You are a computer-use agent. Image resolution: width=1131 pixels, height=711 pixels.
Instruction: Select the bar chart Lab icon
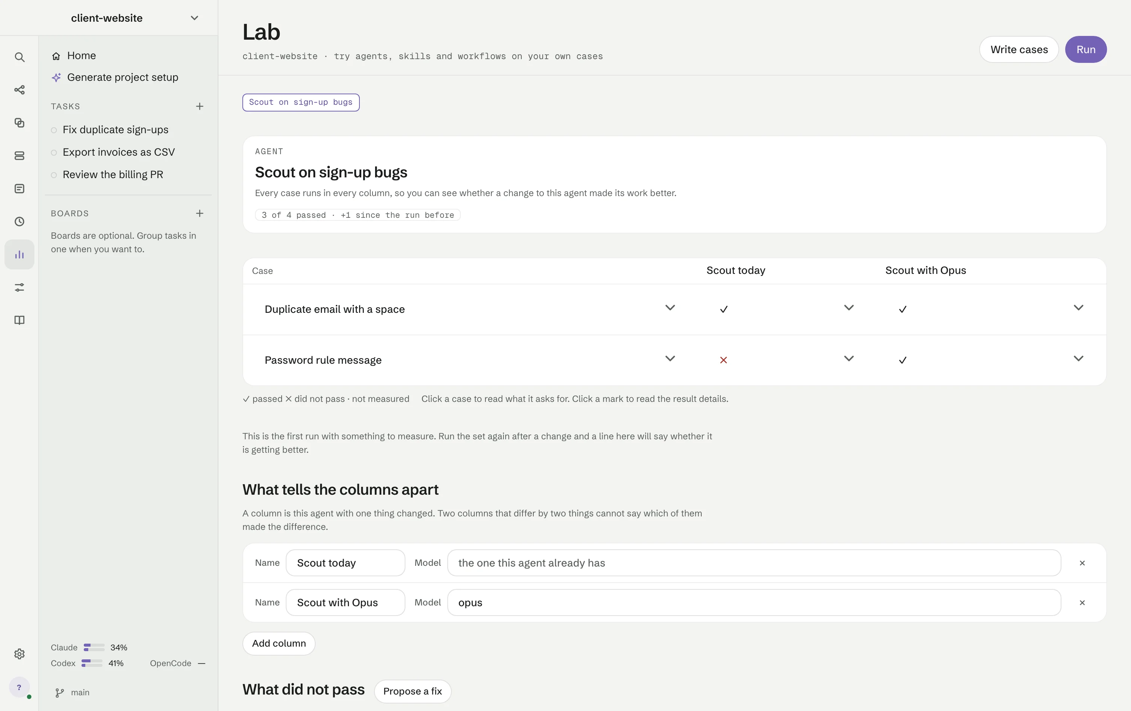pos(19,254)
